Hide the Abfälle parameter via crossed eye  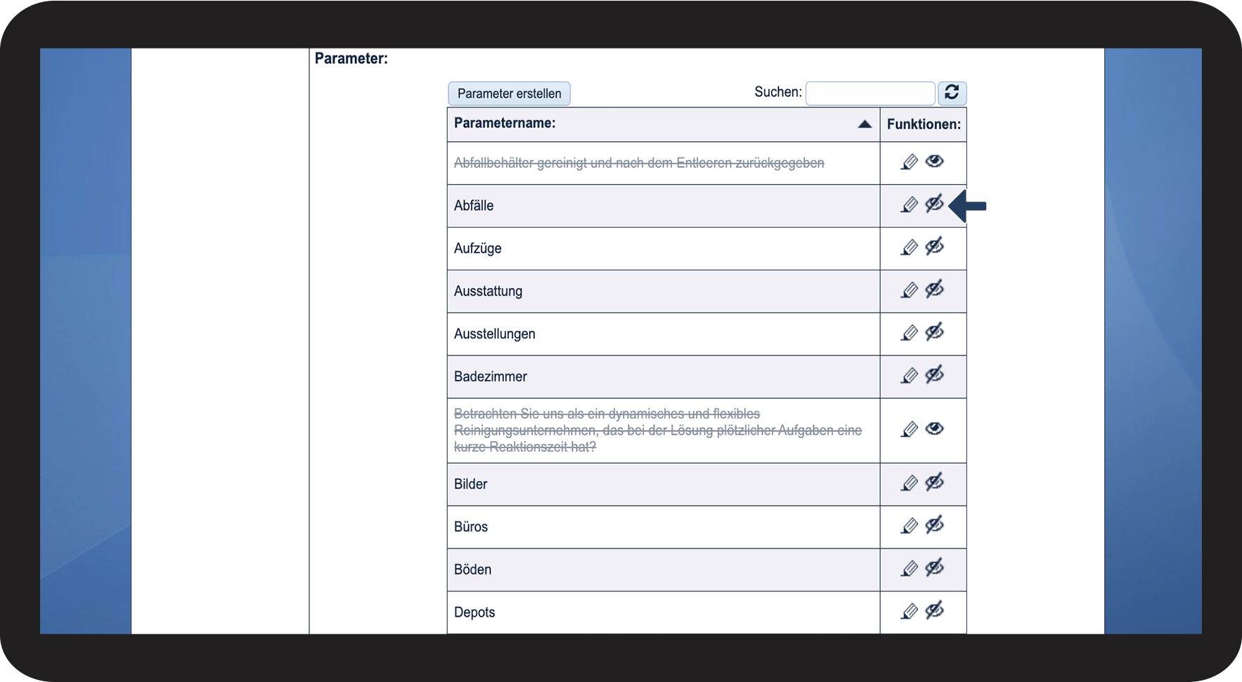(x=934, y=204)
